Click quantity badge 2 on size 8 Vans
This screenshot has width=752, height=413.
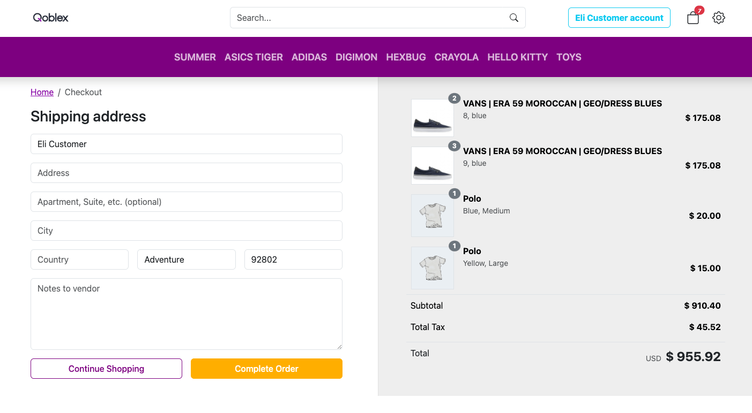[455, 98]
